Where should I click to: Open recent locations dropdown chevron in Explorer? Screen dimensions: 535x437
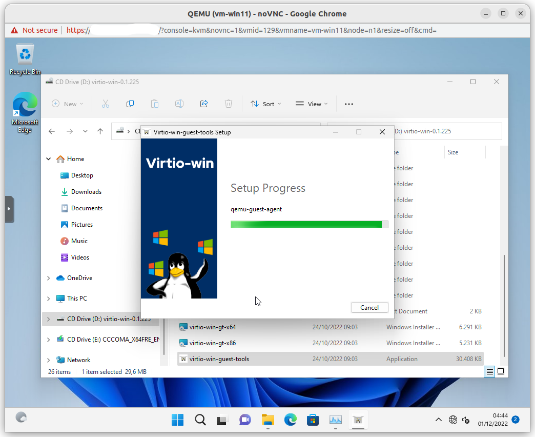(85, 131)
